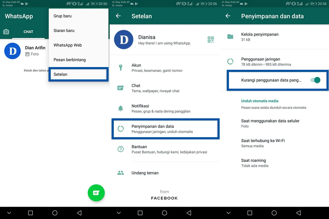
Task: Tap the QR code icon next to Dianisa
Action: coord(211,39)
